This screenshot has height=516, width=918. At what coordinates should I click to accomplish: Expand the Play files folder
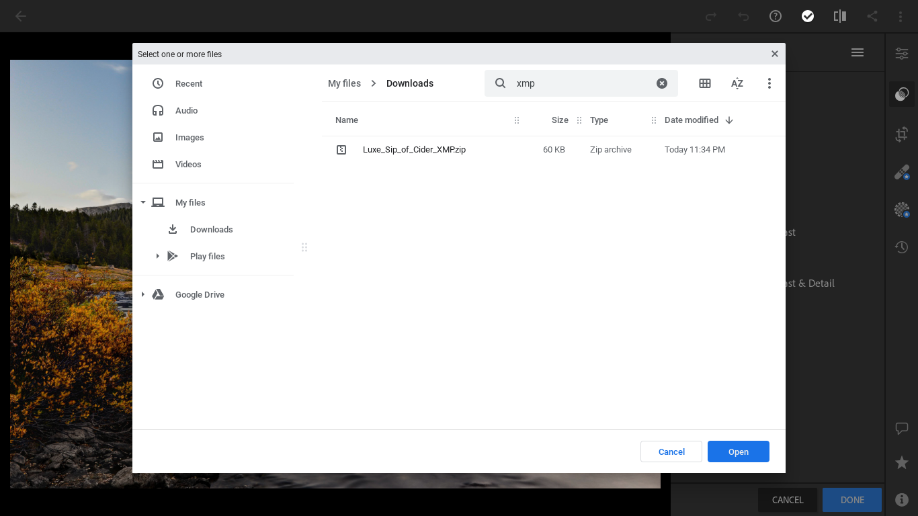157,256
